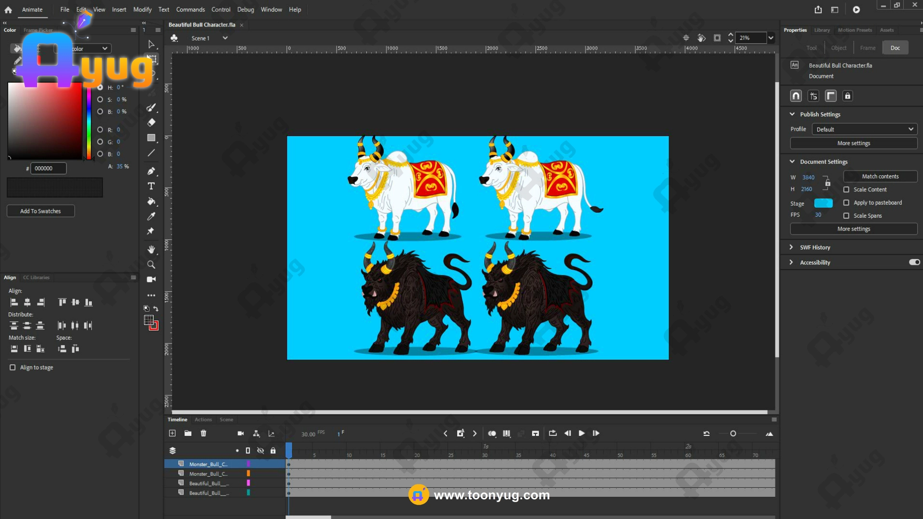Select the Eraser tool
Screen dimensions: 923x519
[x=151, y=123]
